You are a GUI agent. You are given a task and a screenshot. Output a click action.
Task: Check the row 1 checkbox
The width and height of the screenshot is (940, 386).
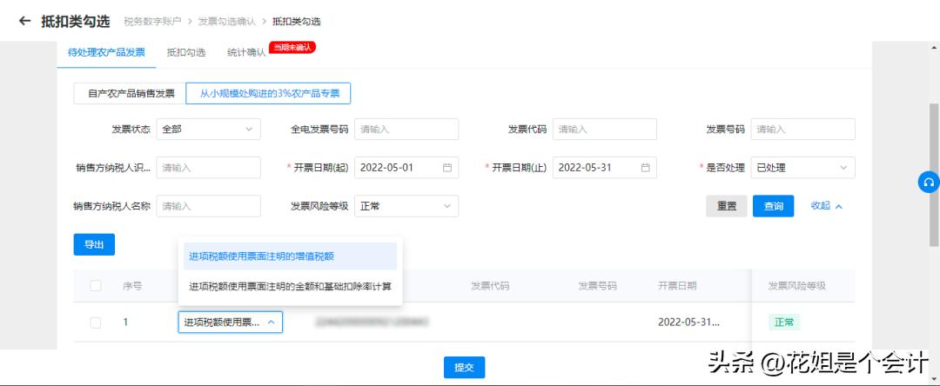96,323
